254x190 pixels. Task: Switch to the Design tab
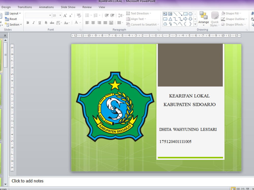pyautogui.click(x=6, y=7)
